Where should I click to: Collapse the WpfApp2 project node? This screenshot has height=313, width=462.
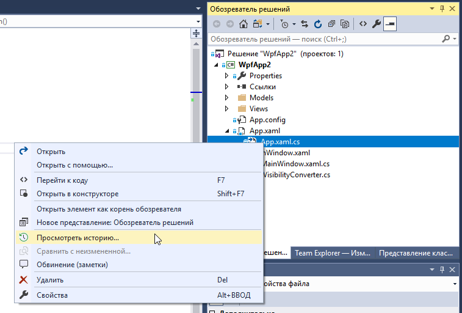(216, 65)
